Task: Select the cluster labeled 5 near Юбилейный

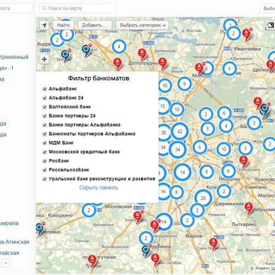Action: (x=229, y=69)
